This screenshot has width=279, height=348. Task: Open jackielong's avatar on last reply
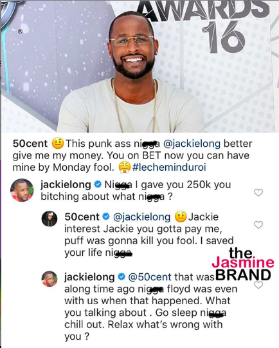coord(50,278)
